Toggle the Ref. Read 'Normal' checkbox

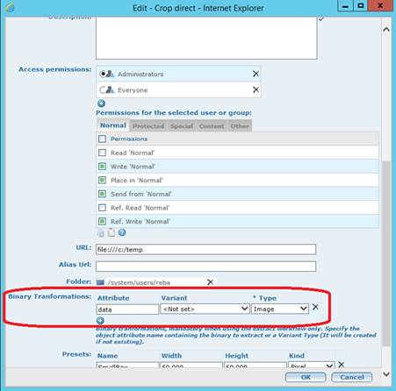coord(102,208)
